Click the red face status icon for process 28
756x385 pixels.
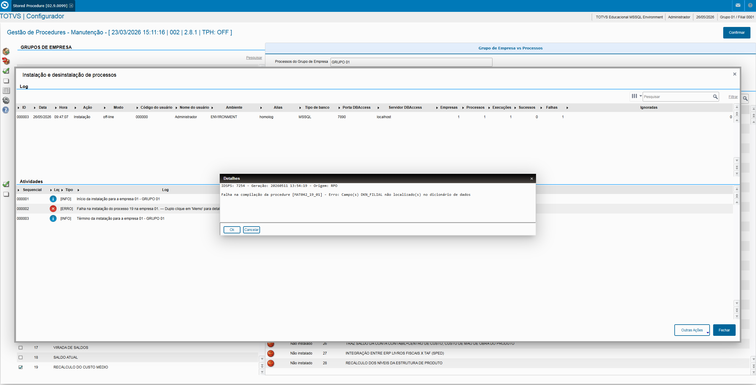[271, 363]
